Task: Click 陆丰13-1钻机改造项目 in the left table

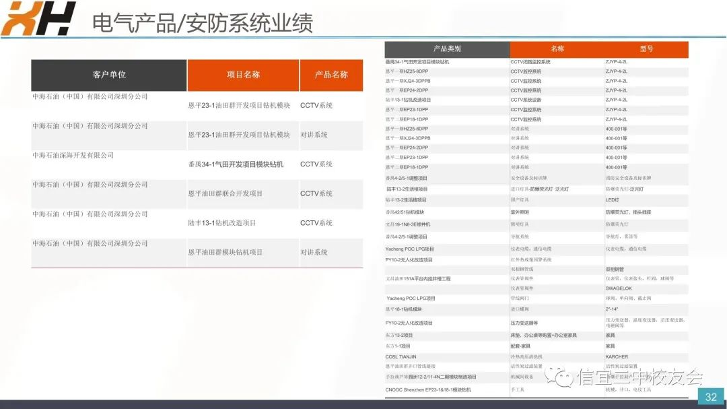Action: (x=222, y=223)
